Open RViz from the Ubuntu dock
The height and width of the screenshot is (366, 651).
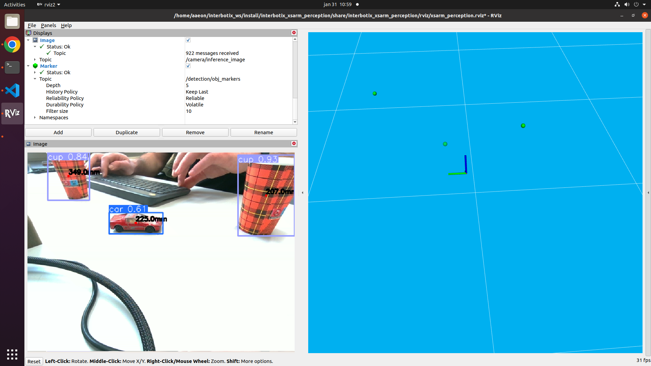coord(12,113)
